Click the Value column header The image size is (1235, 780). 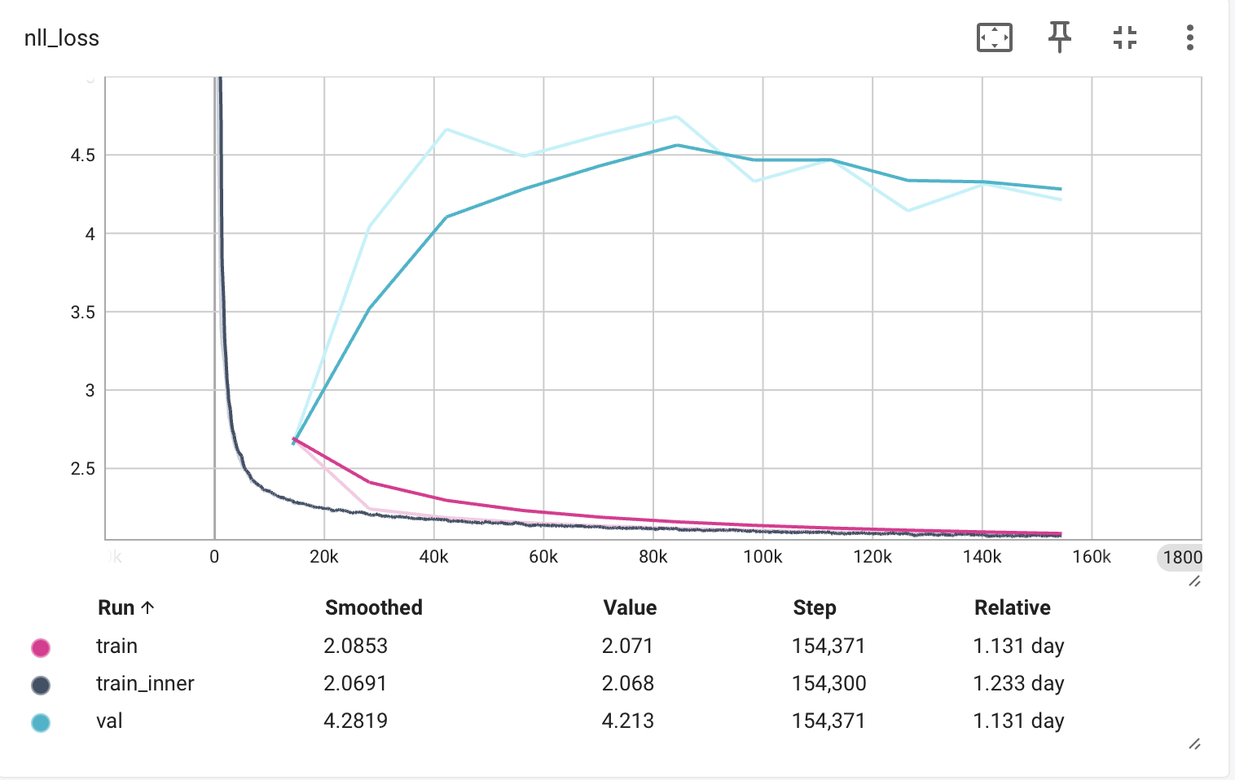pyautogui.click(x=630, y=607)
